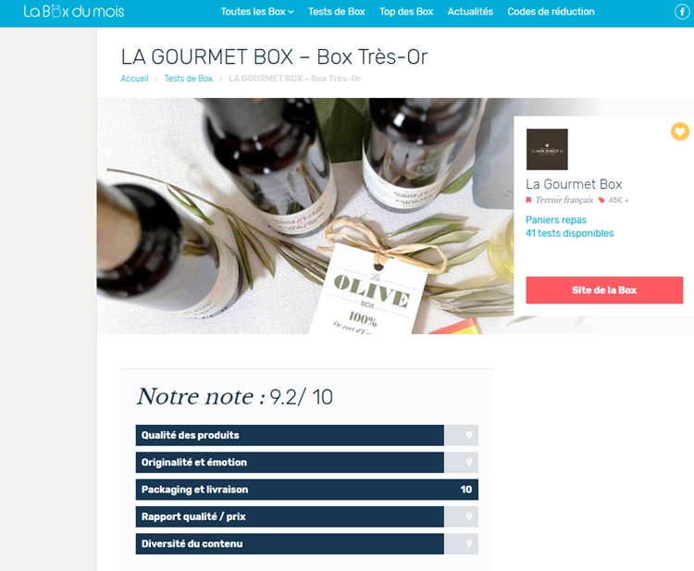This screenshot has height=571, width=694.
Task: Open the 41 tests disponibles link
Action: [569, 233]
